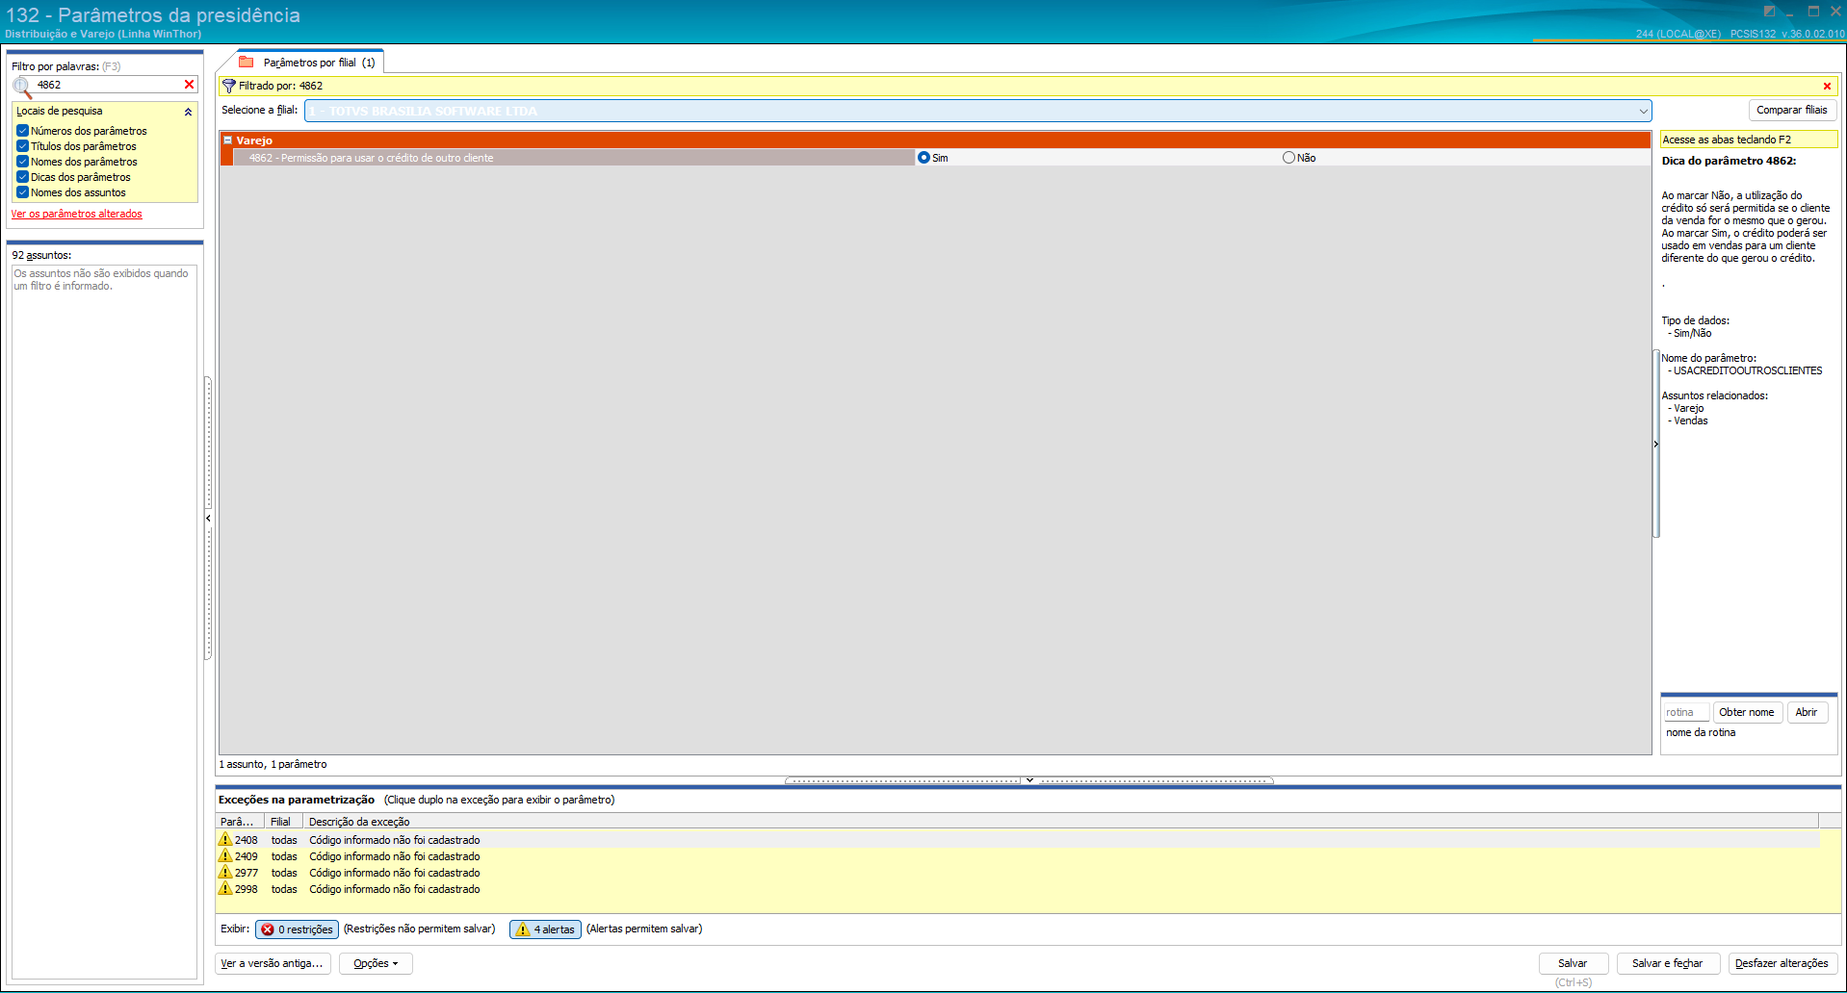Screen dimensions: 1847x993
Task: Click the magnifier search icon in filter box
Action: pyautogui.click(x=22, y=87)
